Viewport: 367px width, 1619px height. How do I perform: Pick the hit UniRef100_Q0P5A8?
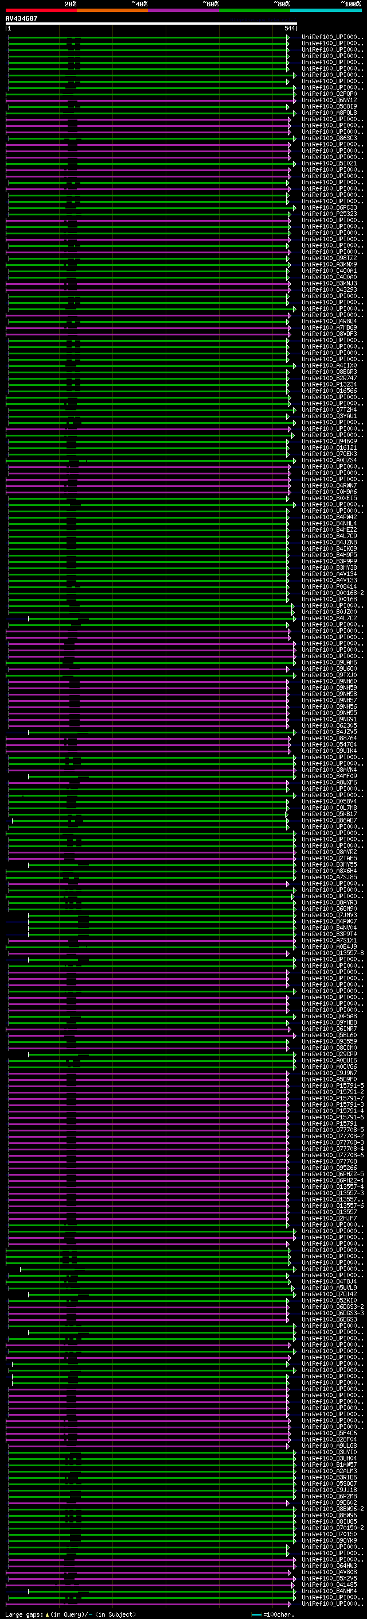pyautogui.click(x=329, y=1017)
